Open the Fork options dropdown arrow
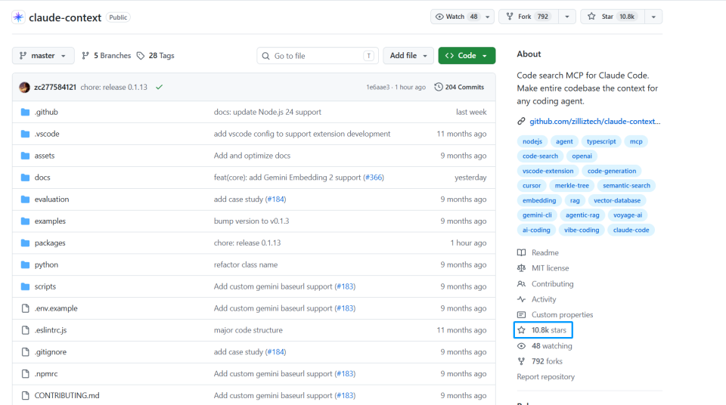Screen dimensions: 726x405 tap(567, 17)
